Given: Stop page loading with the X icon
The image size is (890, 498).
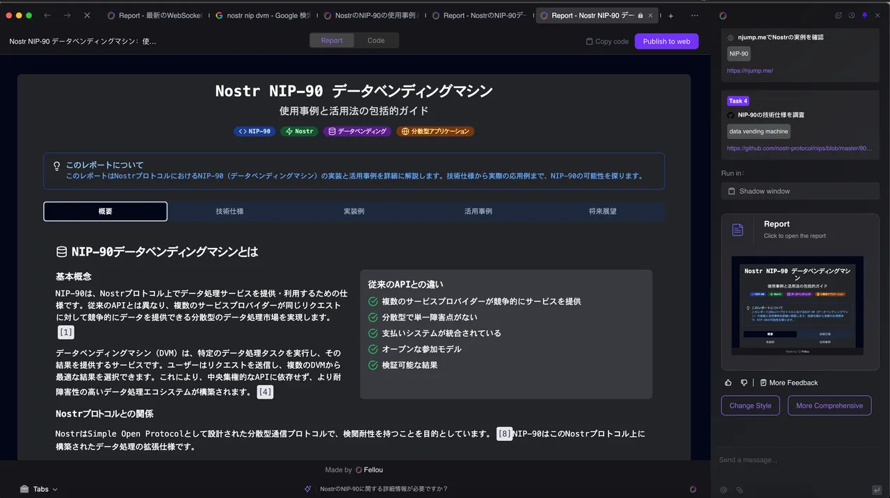Looking at the screenshot, I should click(87, 15).
